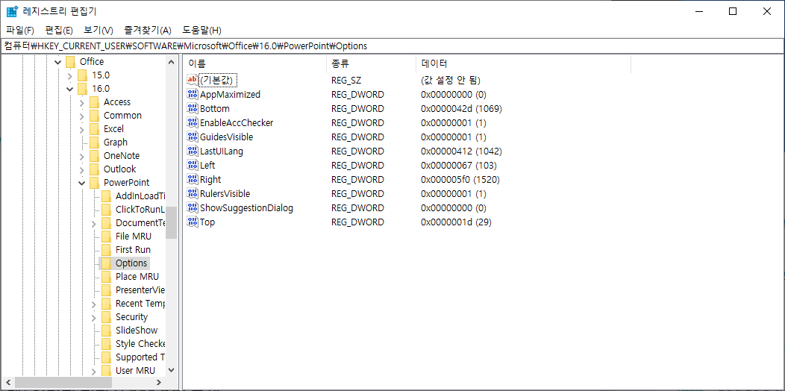This screenshot has width=785, height=391.
Task: Click the data value 0x00000412 (1042)
Action: point(461,151)
